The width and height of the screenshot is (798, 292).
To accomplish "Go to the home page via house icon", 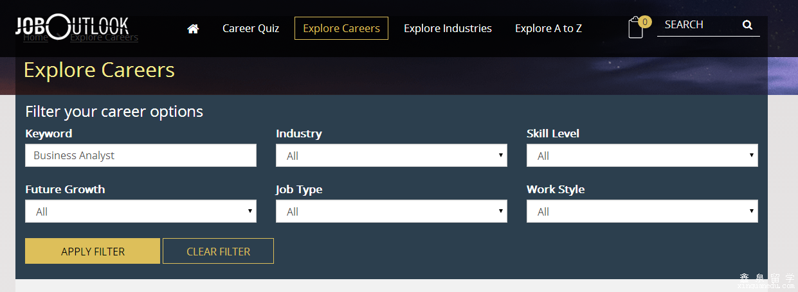I will click(193, 29).
